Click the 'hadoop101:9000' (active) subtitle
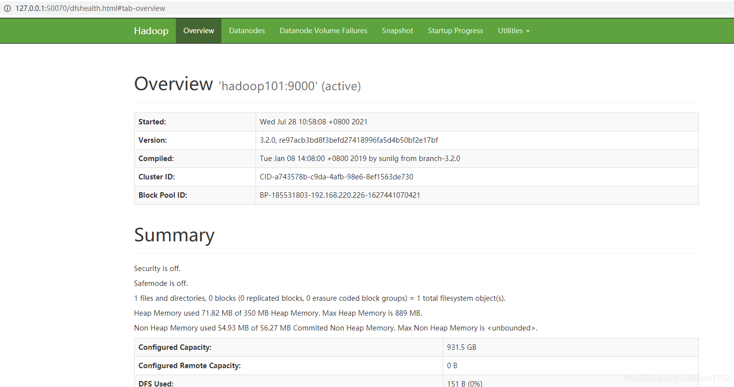 pyautogui.click(x=290, y=86)
